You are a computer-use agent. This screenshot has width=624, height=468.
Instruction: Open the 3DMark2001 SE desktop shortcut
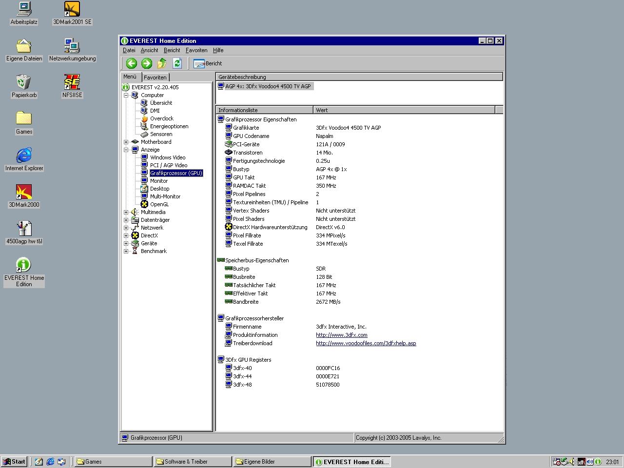tap(72, 13)
